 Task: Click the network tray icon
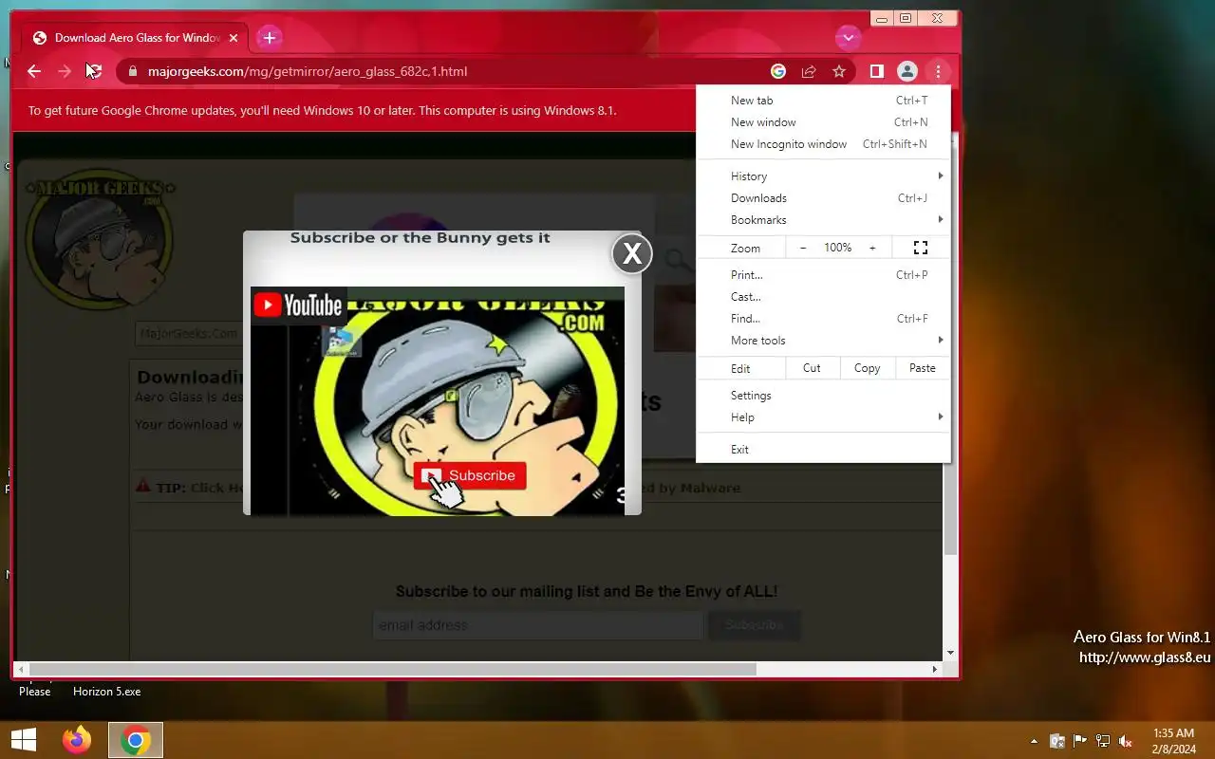click(1103, 741)
